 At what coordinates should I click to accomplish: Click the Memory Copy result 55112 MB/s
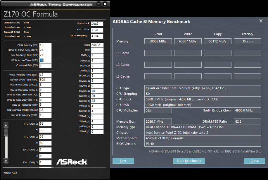pyautogui.click(x=217, y=41)
